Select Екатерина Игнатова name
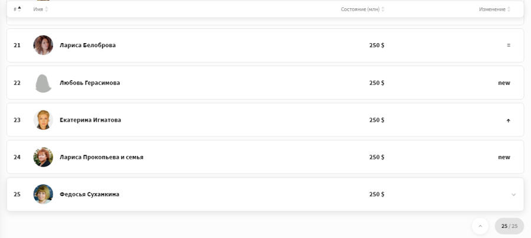The height and width of the screenshot is (238, 531). (x=90, y=120)
